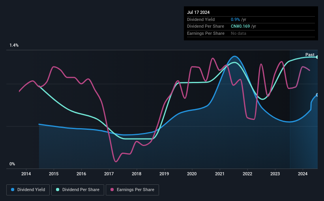The height and width of the screenshot is (201, 324).
Task: Toggle the Earnings Per Share legend button
Action: 132,190
